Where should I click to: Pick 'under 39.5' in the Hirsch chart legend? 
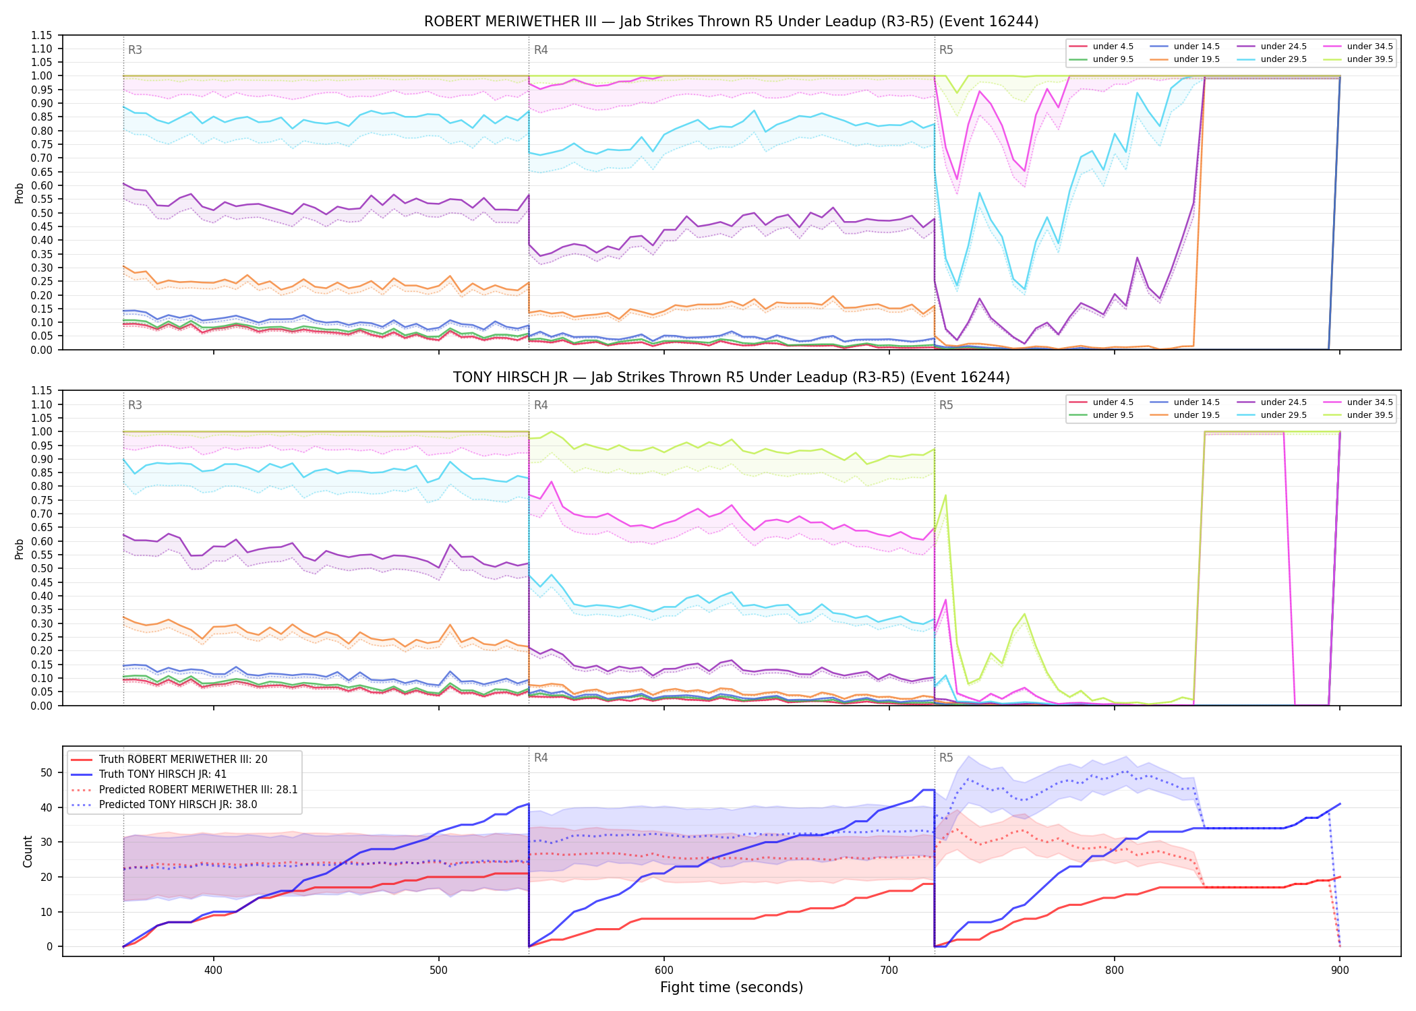[x=1358, y=415]
